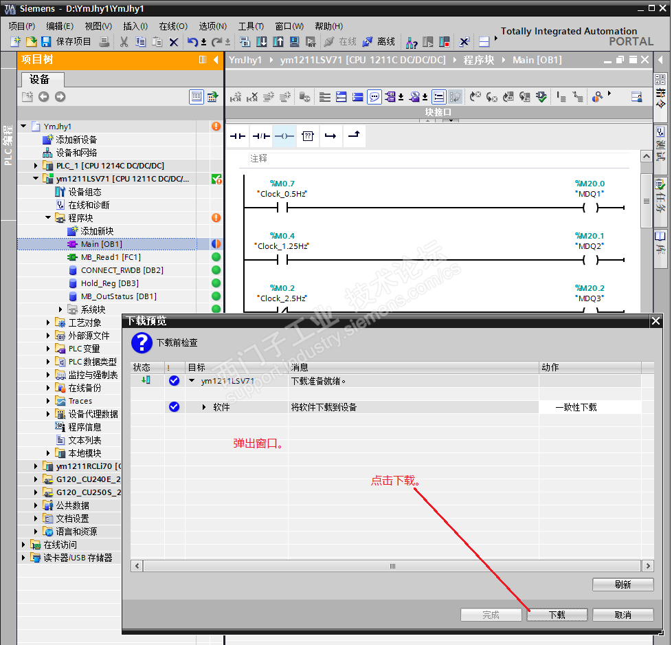The width and height of the screenshot is (672, 645).
Task: Toggle the ym1211LSV71 row check mark in download preview
Action: 174,381
